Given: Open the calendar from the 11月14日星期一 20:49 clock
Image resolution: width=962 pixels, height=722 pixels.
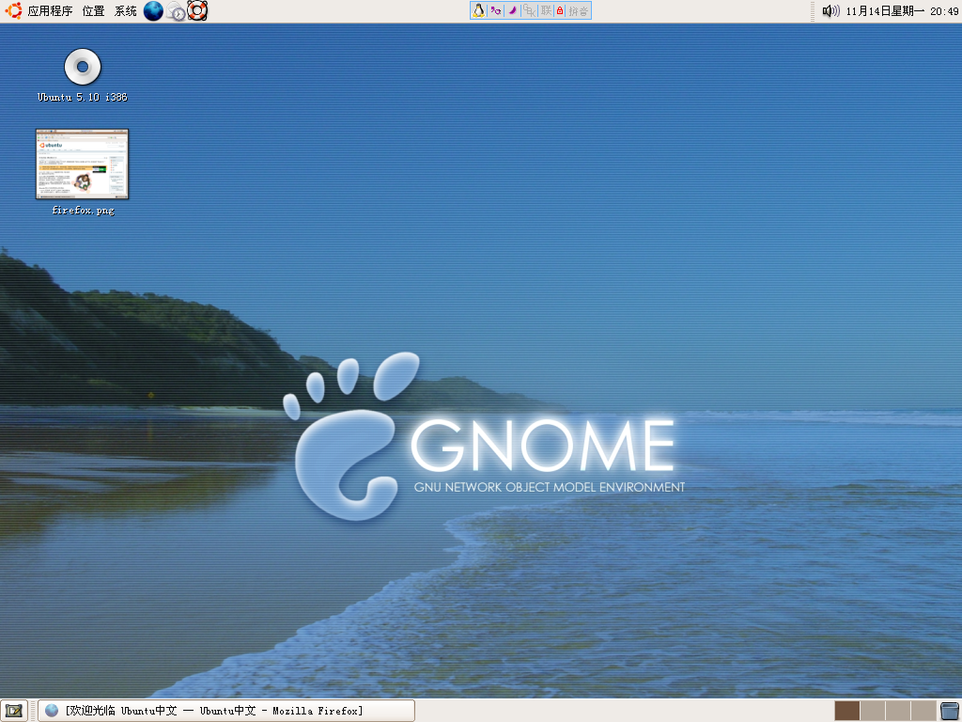Looking at the screenshot, I should (x=903, y=11).
